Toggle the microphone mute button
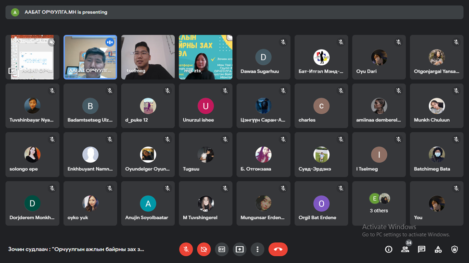Image resolution: width=469 pixels, height=263 pixels. tap(186, 249)
